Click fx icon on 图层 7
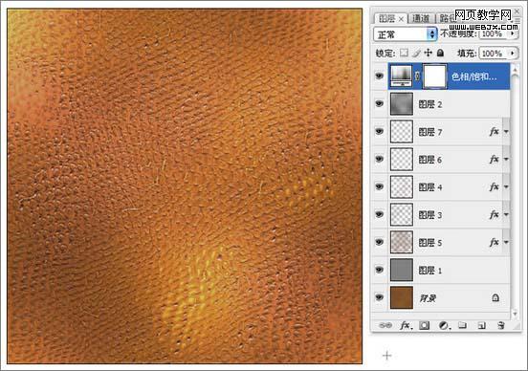 coord(494,131)
